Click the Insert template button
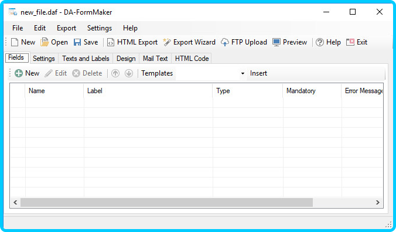 258,73
